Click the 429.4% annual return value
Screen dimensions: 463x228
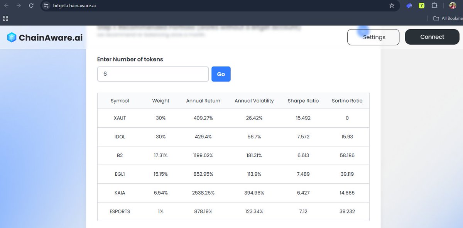203,136
